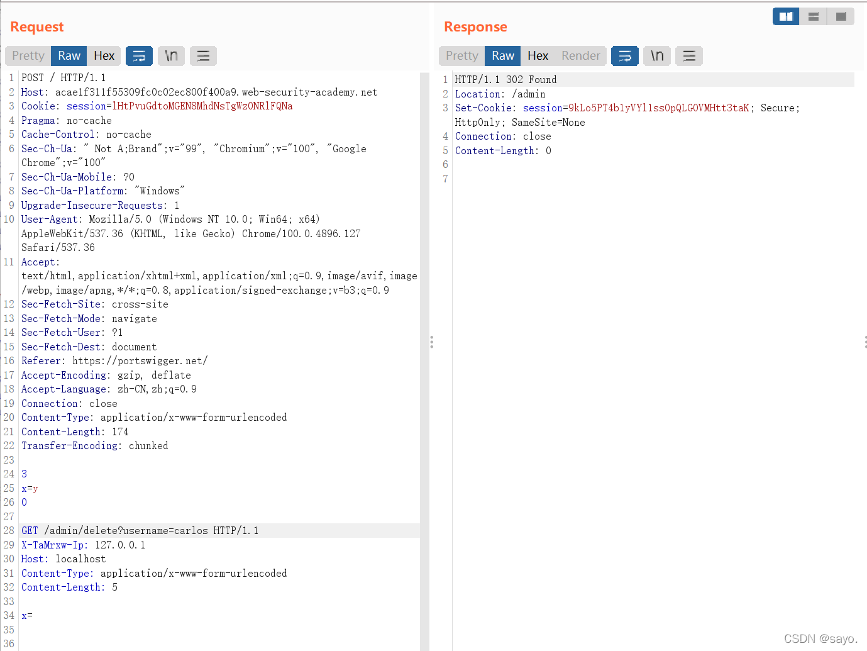Click the User-Agent header line
867x651 pixels.
[x=170, y=220]
